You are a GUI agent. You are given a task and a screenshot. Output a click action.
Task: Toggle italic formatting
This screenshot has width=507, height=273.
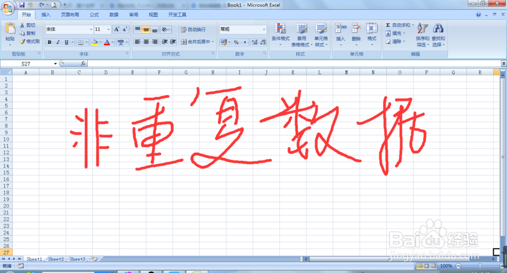(58, 42)
